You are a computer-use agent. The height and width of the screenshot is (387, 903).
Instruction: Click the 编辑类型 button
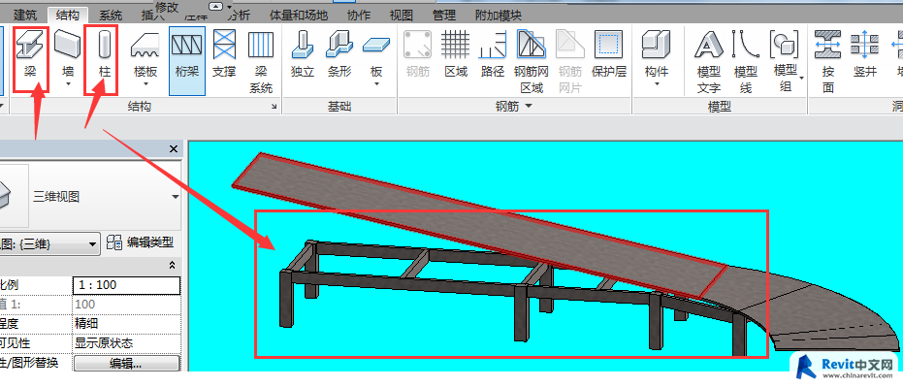click(x=141, y=243)
